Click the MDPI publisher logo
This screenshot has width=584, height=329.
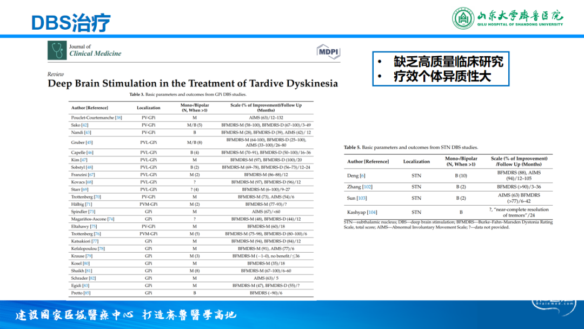tap(328, 52)
